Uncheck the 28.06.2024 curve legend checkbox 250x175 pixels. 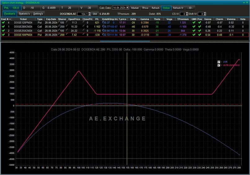(x=219, y=65)
